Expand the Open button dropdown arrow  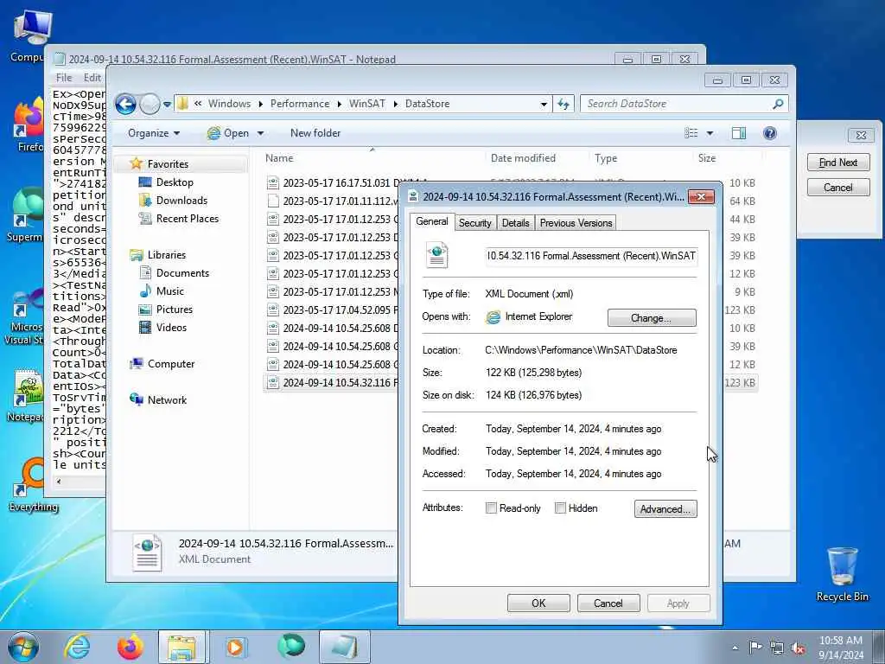pos(261,133)
